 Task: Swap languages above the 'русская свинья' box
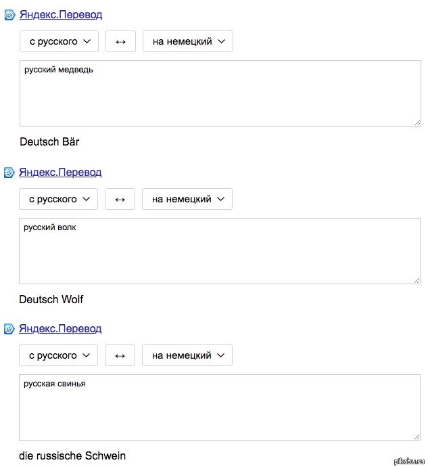120,355
